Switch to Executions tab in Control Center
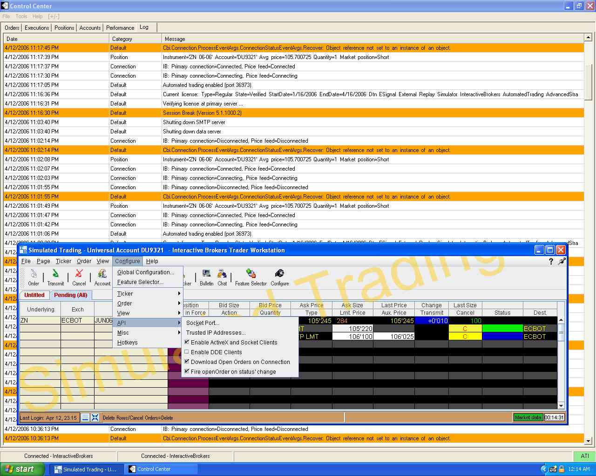 click(x=37, y=28)
